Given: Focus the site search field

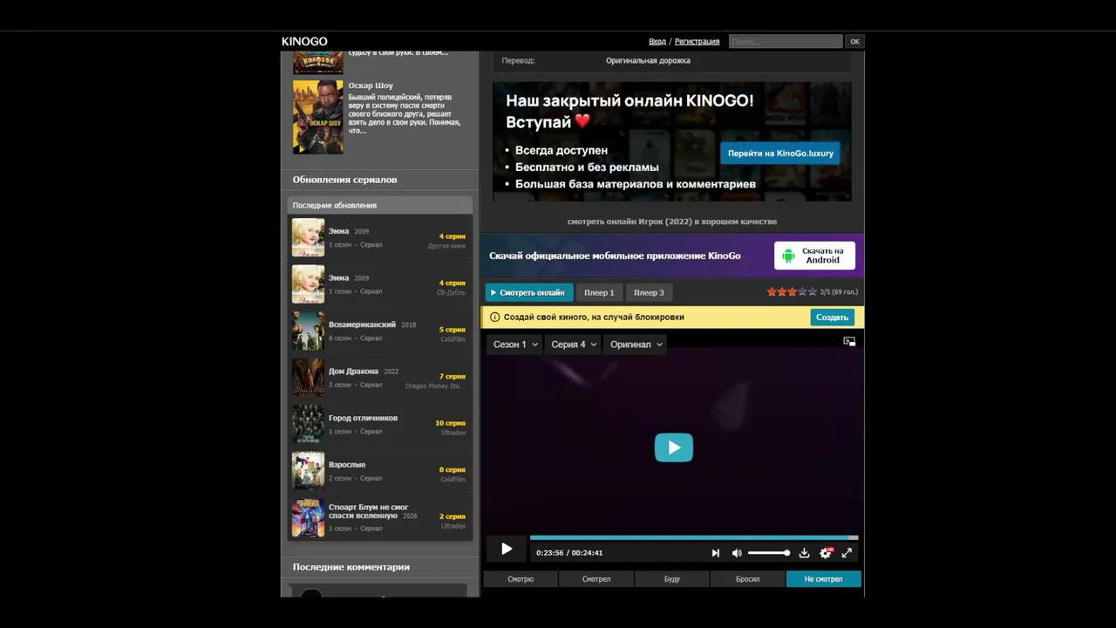Looking at the screenshot, I should (x=786, y=42).
